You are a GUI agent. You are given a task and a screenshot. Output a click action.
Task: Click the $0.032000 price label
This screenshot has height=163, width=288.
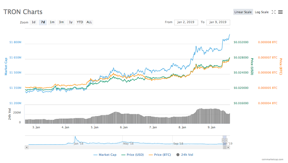point(241,42)
